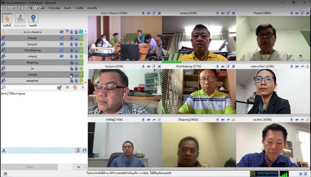Click the magnifier search icon

tap(3, 87)
